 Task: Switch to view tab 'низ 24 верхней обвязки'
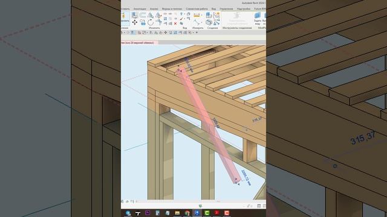139,43
